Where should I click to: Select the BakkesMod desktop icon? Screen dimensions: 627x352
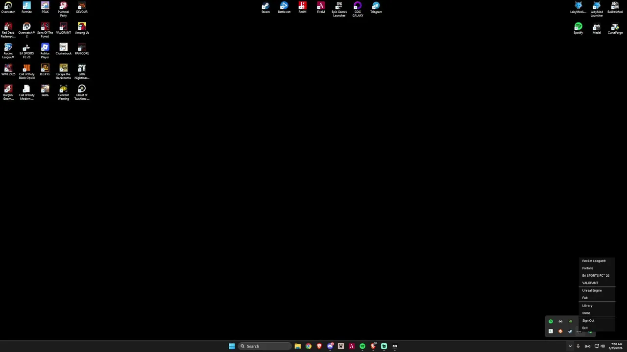coord(615,8)
